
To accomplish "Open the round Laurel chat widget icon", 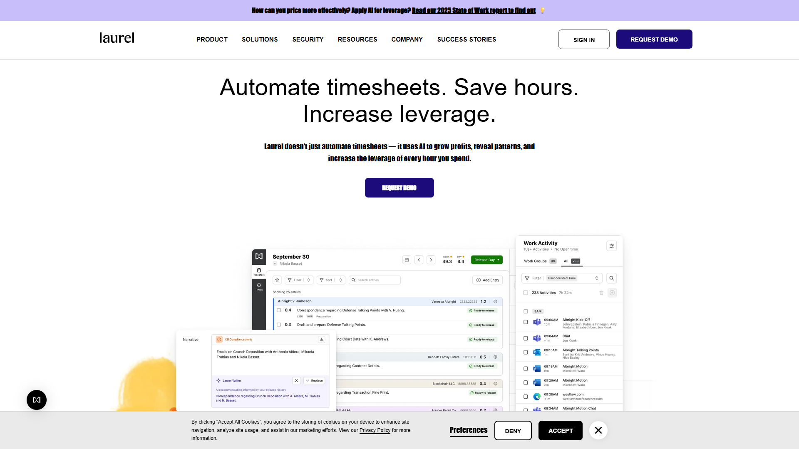I will [x=37, y=400].
